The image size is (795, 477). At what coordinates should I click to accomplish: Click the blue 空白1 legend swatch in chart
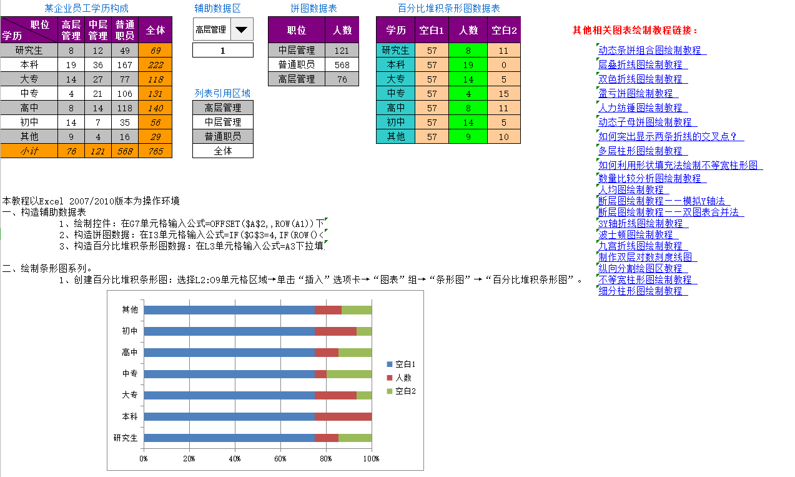(x=390, y=364)
